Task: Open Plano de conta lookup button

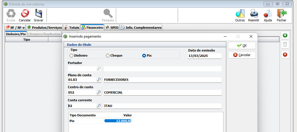Action: click(99, 80)
